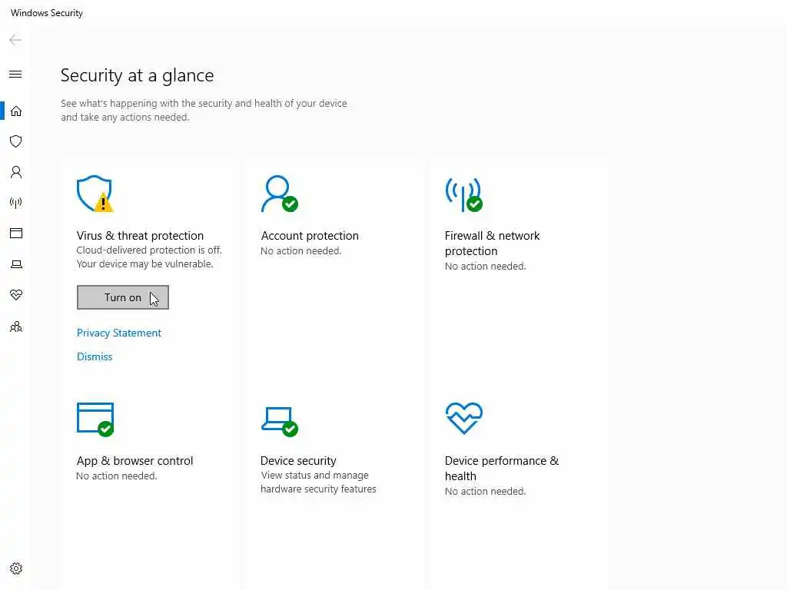
Task: Open Family options people icon in sidebar
Action: pyautogui.click(x=16, y=326)
